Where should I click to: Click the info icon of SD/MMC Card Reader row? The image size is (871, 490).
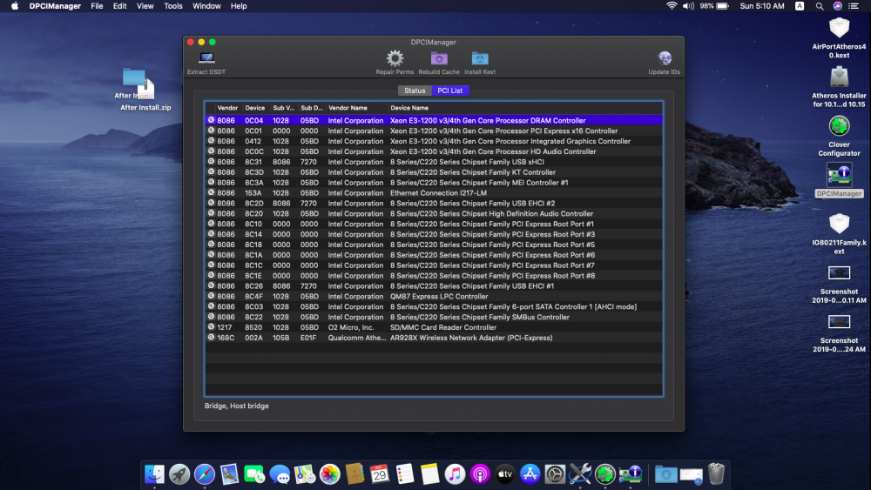pos(211,327)
